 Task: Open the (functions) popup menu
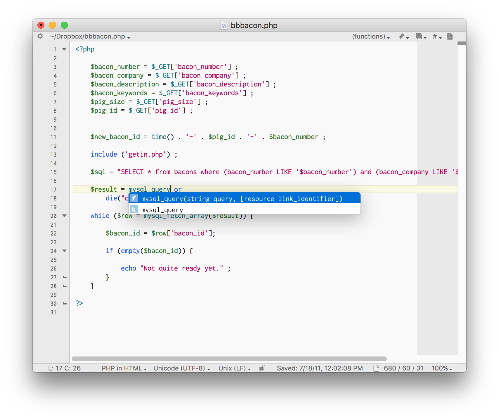click(x=371, y=37)
